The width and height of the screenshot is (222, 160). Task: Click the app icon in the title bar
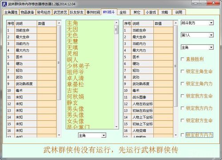[x=4, y=4]
